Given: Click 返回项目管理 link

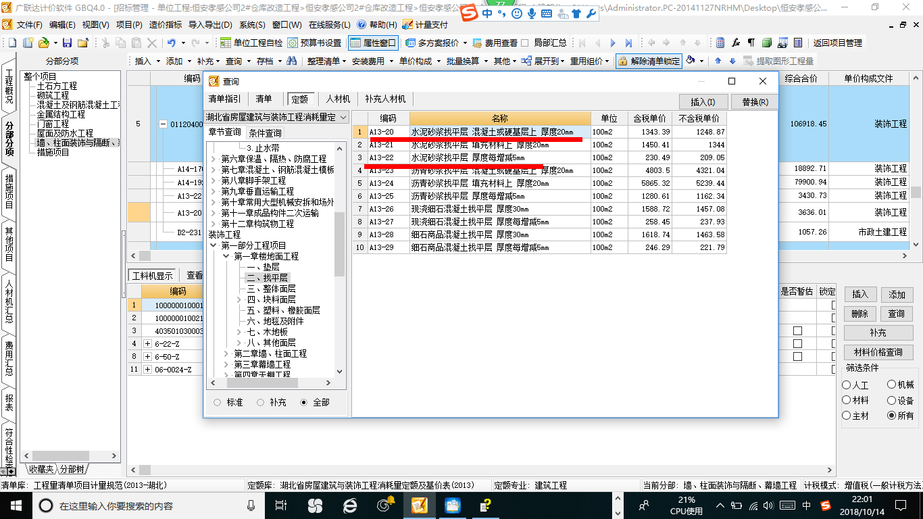Looking at the screenshot, I should click(x=838, y=43).
